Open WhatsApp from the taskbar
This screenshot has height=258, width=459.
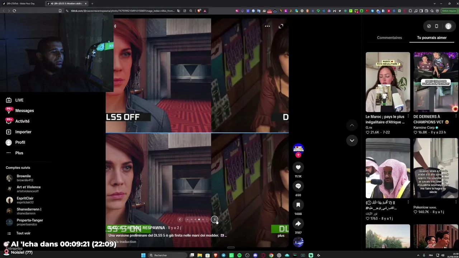pyautogui.click(x=232, y=255)
